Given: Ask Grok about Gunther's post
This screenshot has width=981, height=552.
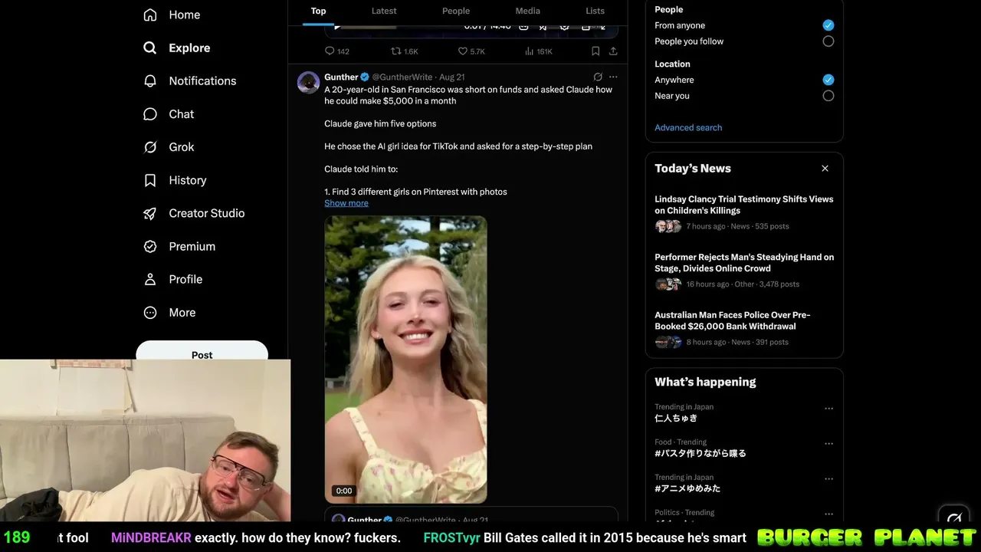Looking at the screenshot, I should pyautogui.click(x=598, y=77).
